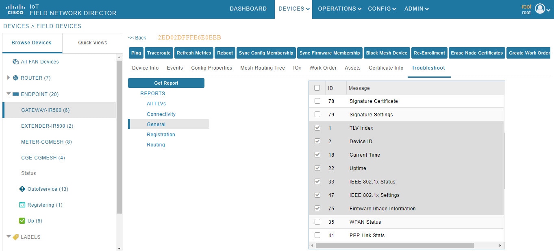Image resolution: width=554 pixels, height=251 pixels.
Task: Uncheck the Uptime row checkbox
Action: coord(317,168)
